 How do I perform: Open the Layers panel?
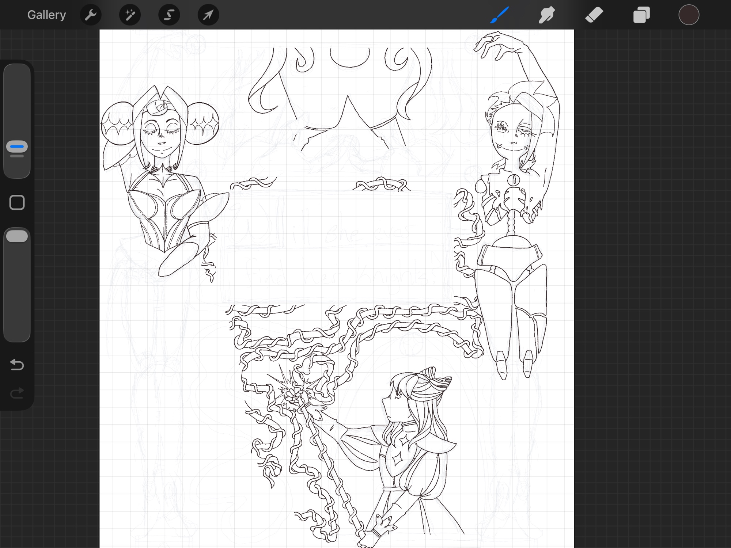[x=641, y=15]
